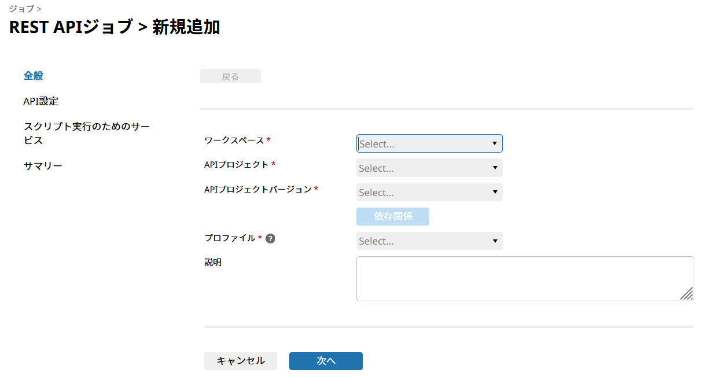
Task: Expand the プロファイル combo box arrow
Action: pos(495,241)
